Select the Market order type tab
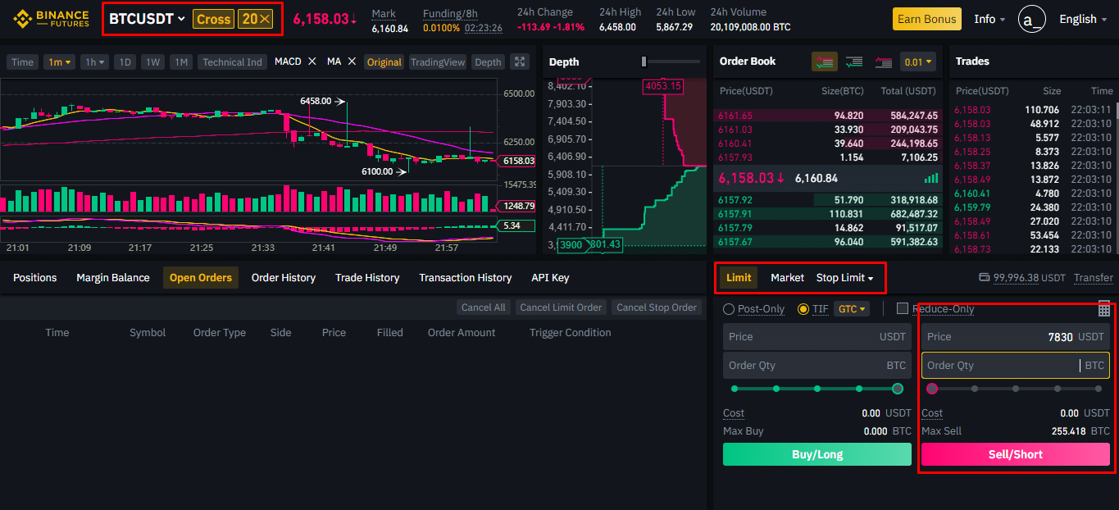 pos(788,278)
